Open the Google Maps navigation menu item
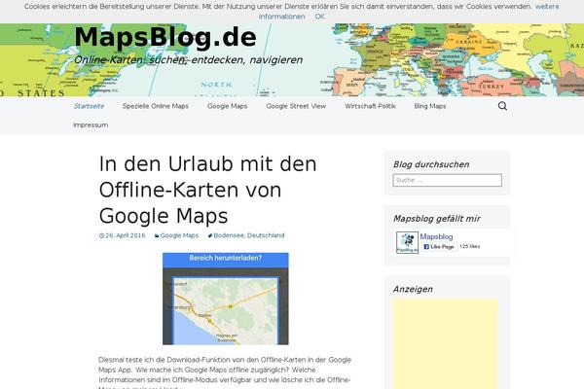Screen dimensions: 584x389 [227, 106]
